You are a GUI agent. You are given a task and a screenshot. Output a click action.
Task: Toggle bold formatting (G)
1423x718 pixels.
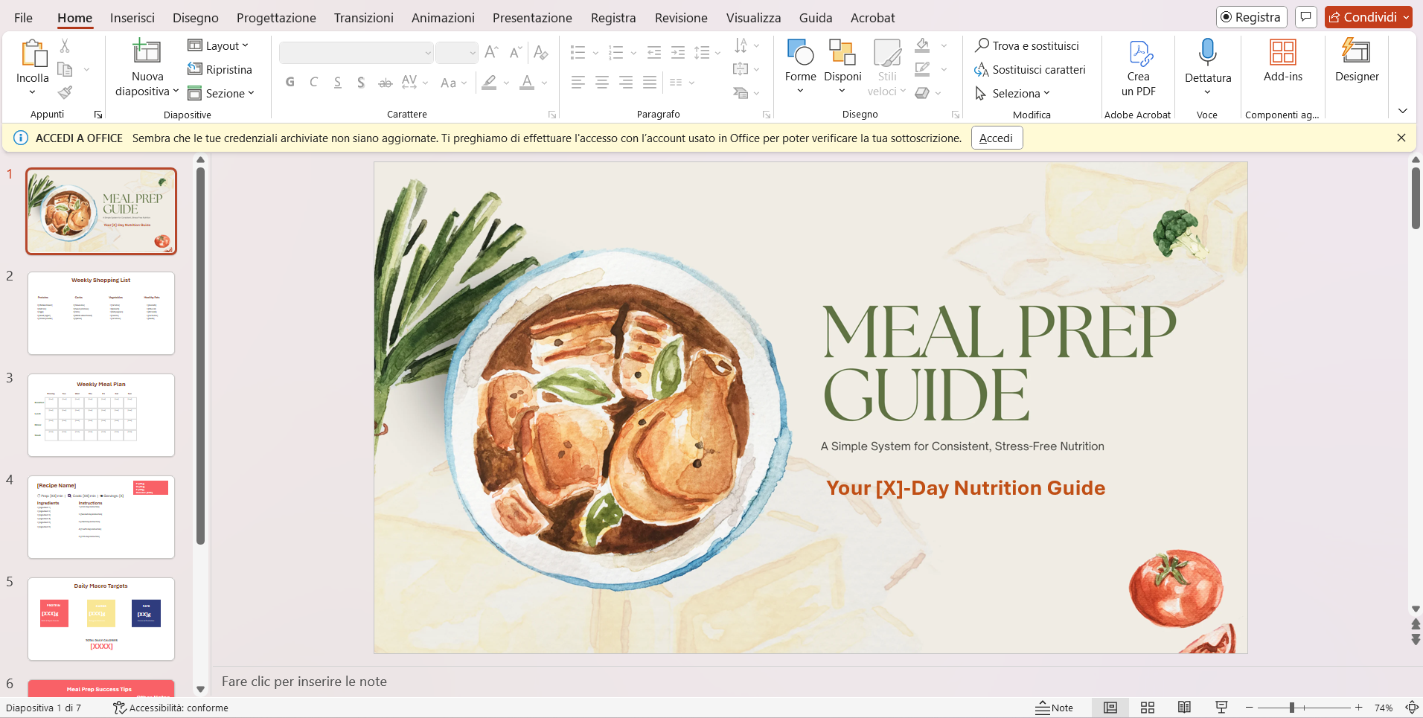coord(290,83)
